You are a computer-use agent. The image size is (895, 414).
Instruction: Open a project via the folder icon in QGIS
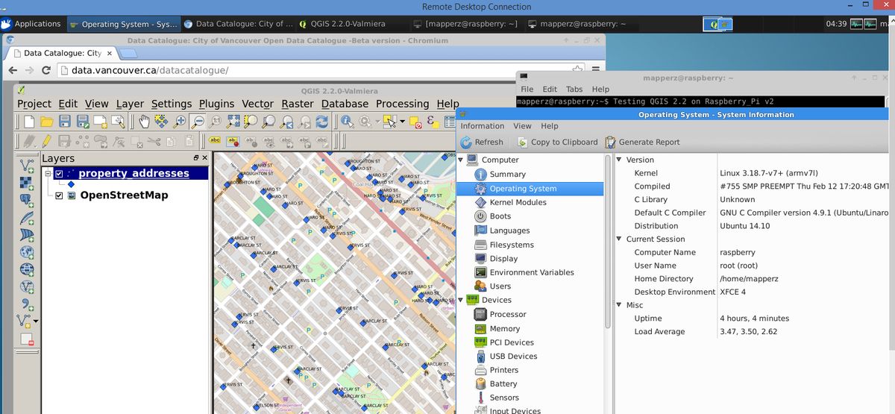point(46,121)
